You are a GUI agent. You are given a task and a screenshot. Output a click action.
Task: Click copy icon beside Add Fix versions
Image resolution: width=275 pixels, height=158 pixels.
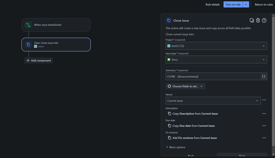[x=169, y=138]
